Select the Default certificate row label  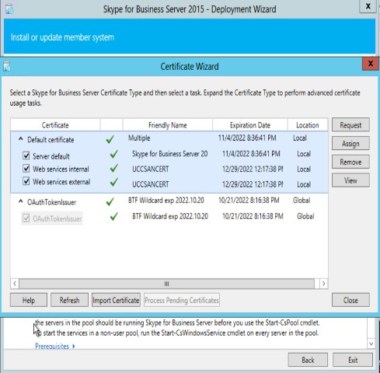click(x=51, y=140)
